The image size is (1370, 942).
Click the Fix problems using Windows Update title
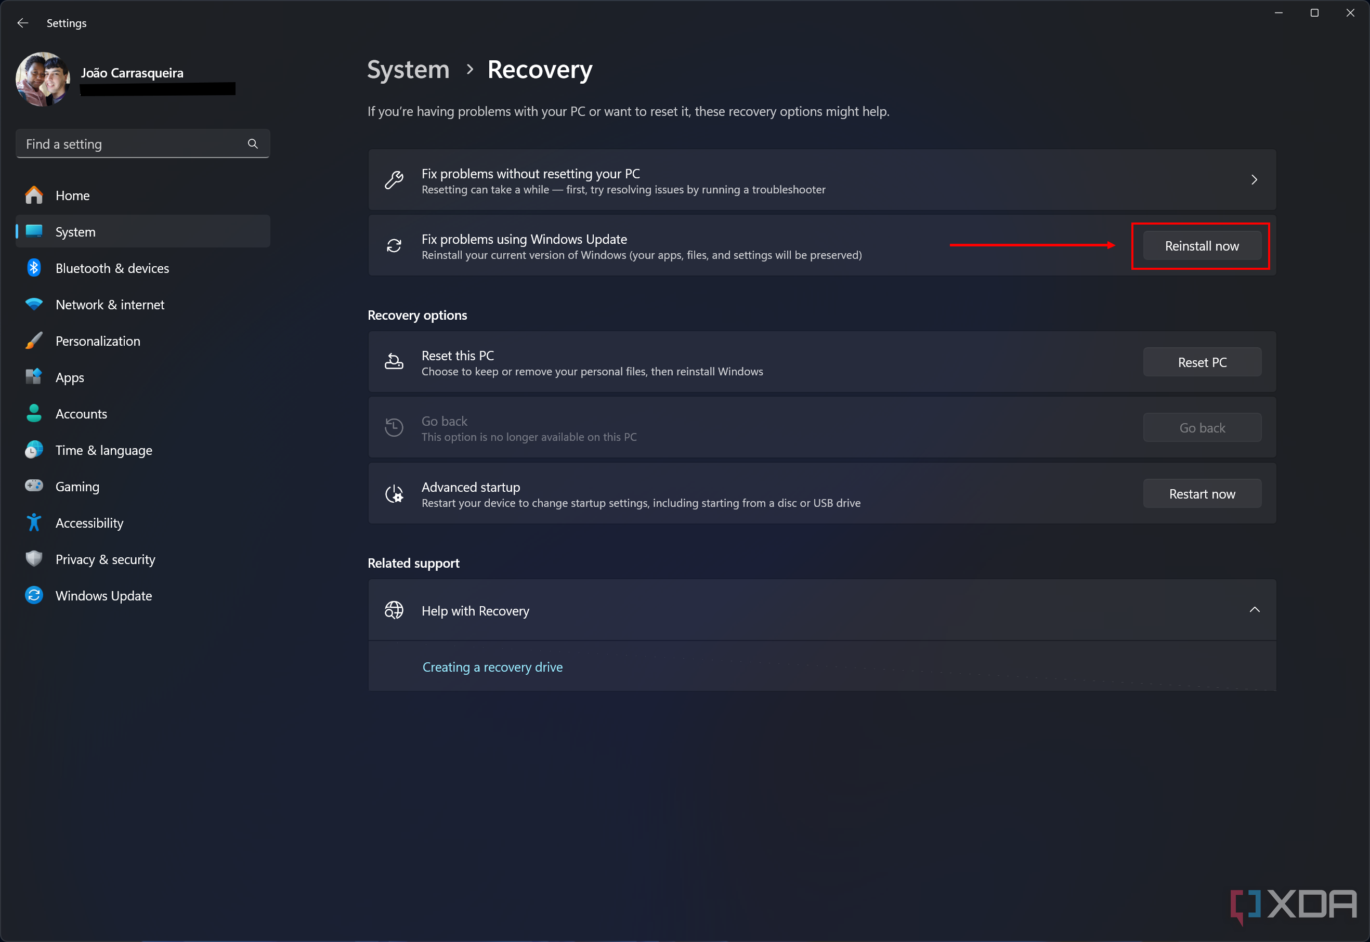click(524, 239)
